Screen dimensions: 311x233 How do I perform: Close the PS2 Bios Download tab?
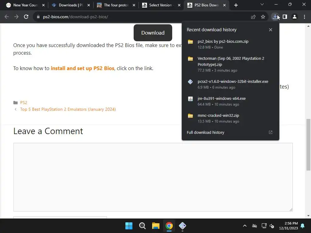224,5
